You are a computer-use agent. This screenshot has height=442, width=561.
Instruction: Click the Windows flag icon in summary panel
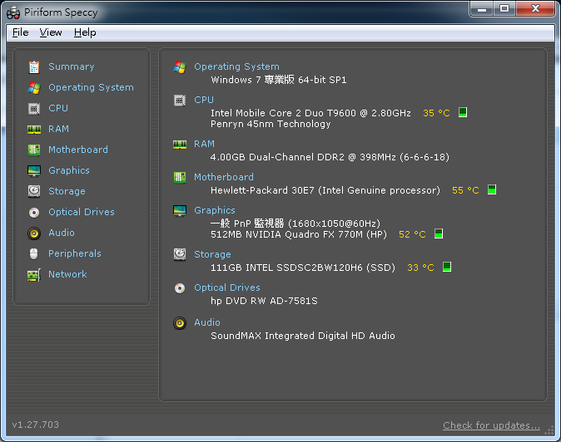point(180,66)
